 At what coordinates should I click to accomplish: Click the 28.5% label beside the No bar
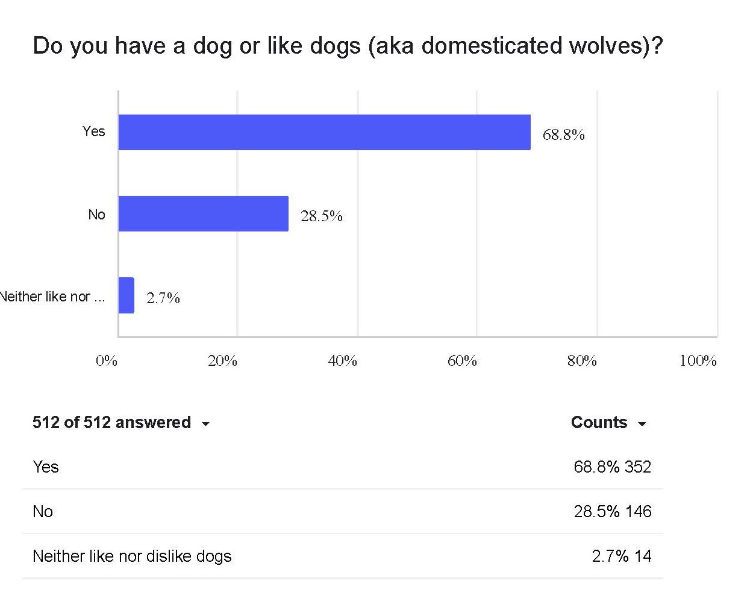(321, 216)
